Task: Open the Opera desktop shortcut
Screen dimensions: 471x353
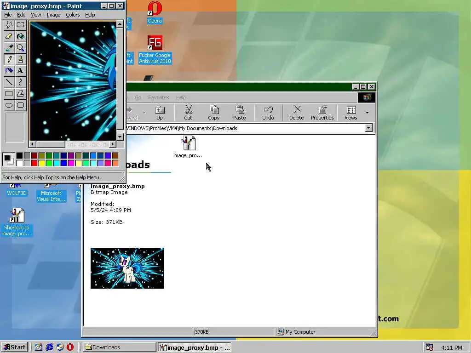Action: [x=155, y=12]
